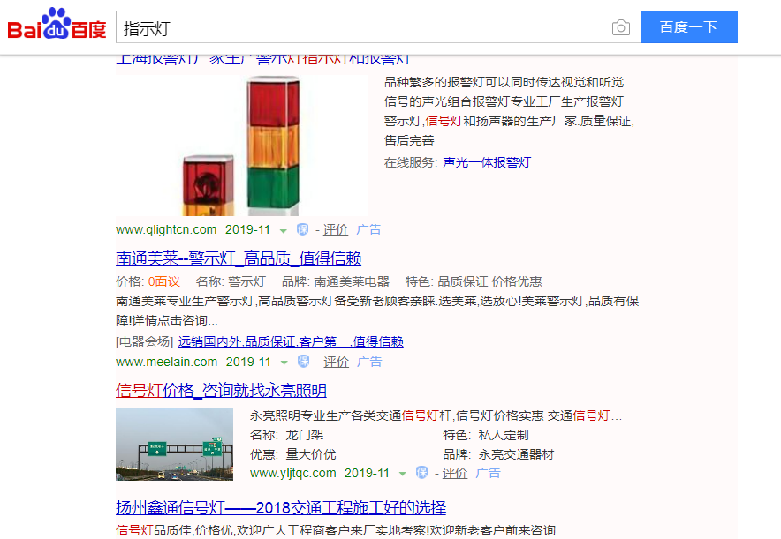Click the warning light tower product image

tap(241, 146)
